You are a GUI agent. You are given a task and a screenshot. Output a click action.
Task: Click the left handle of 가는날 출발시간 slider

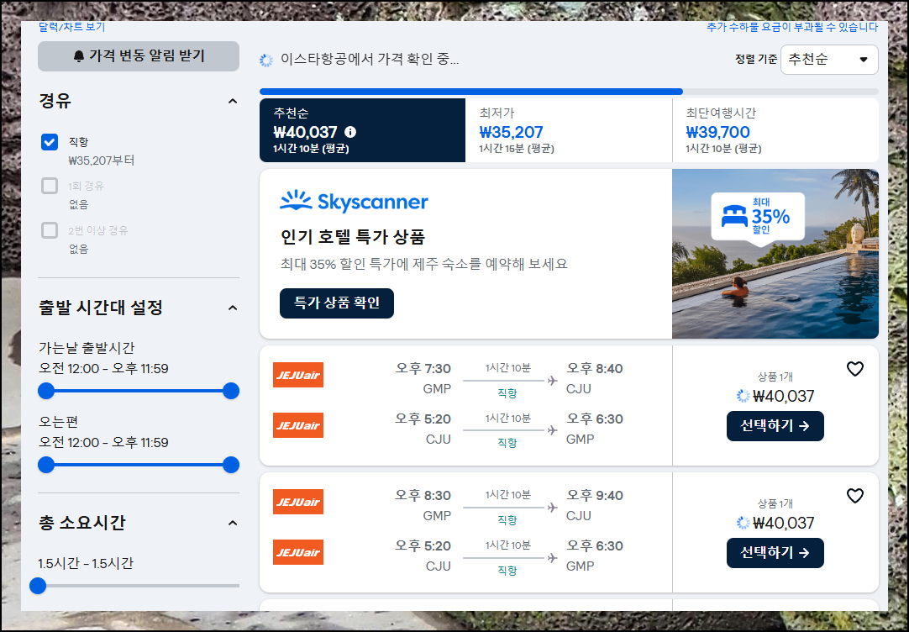[x=46, y=391]
